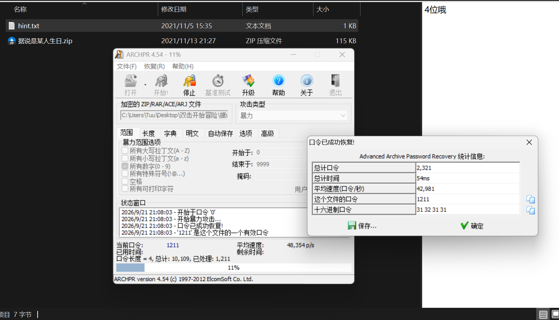559x320 pixels.
Task: Click the 11% progress bar
Action: tap(234, 267)
